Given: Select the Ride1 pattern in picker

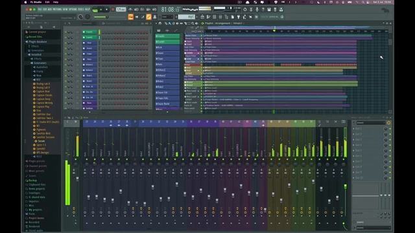Looking at the screenshot, I should [x=167, y=82].
